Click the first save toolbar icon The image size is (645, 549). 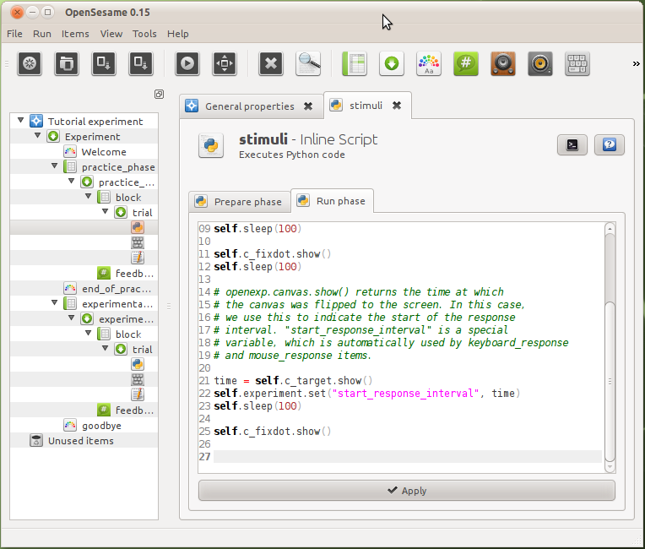pos(104,63)
